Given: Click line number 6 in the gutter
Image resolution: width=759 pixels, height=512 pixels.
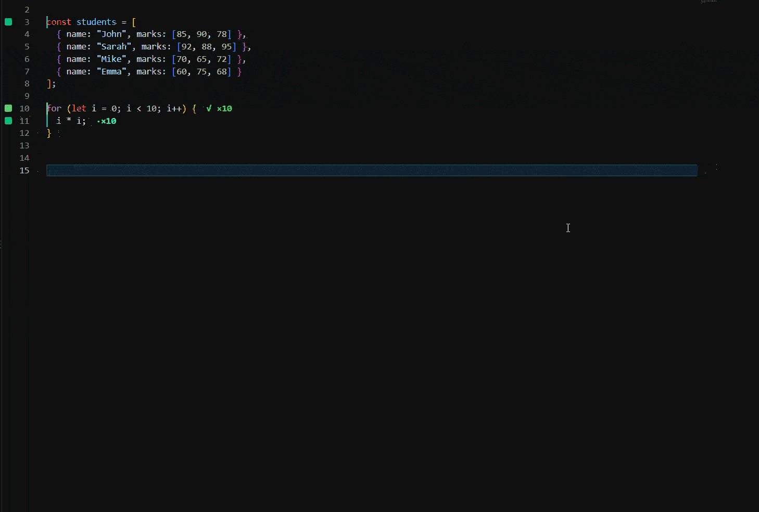Looking at the screenshot, I should pos(27,59).
